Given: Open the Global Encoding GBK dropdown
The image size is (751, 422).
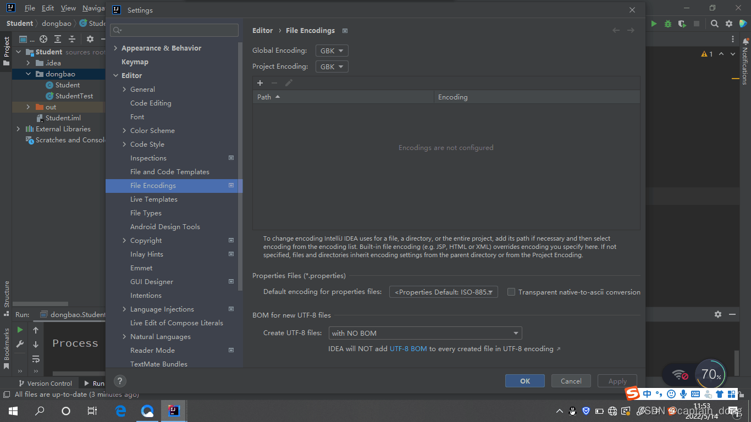Looking at the screenshot, I should click(x=332, y=51).
